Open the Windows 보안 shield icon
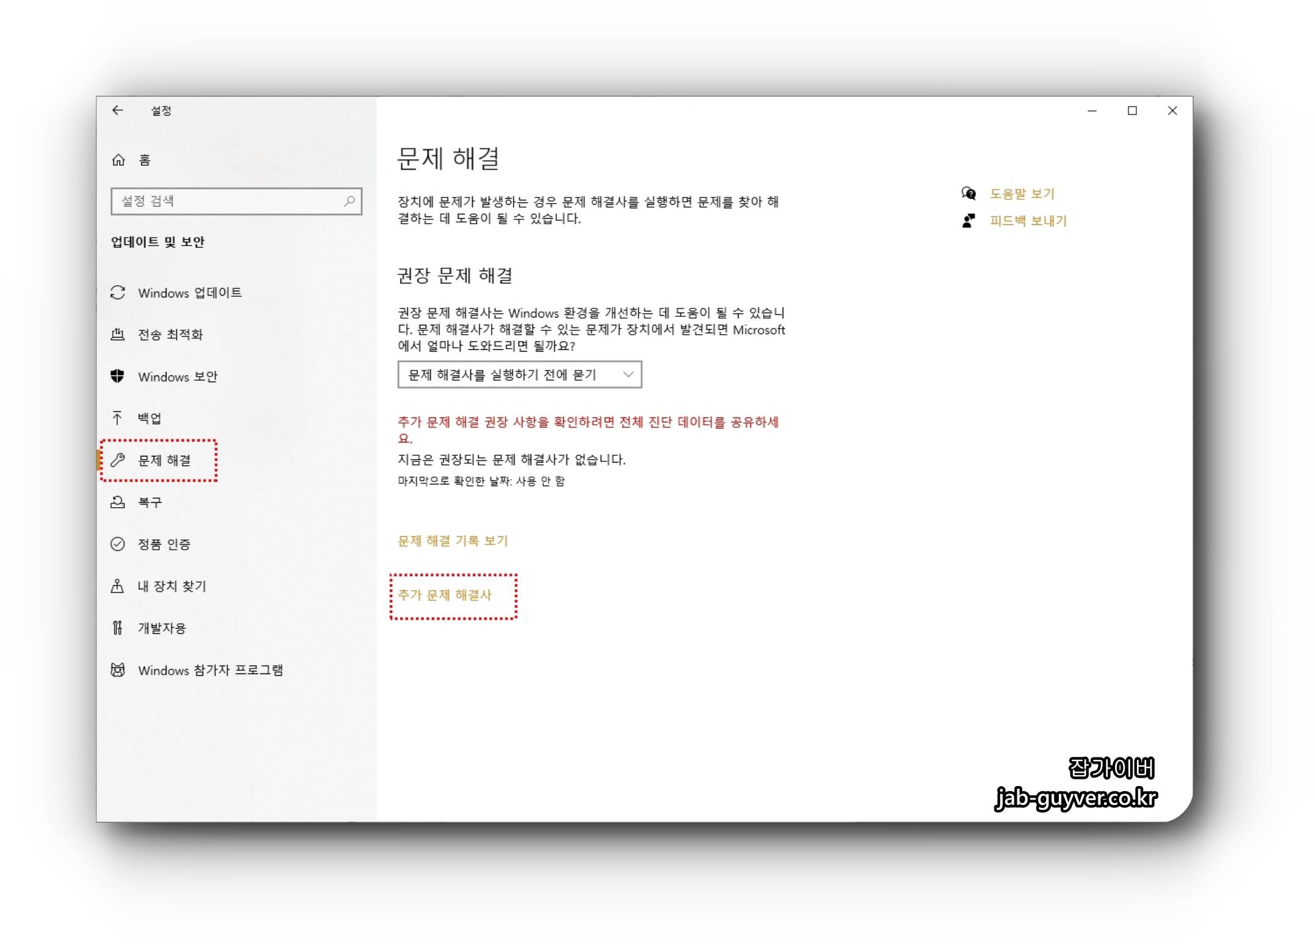Image resolution: width=1315 pixels, height=944 pixels. tap(118, 377)
